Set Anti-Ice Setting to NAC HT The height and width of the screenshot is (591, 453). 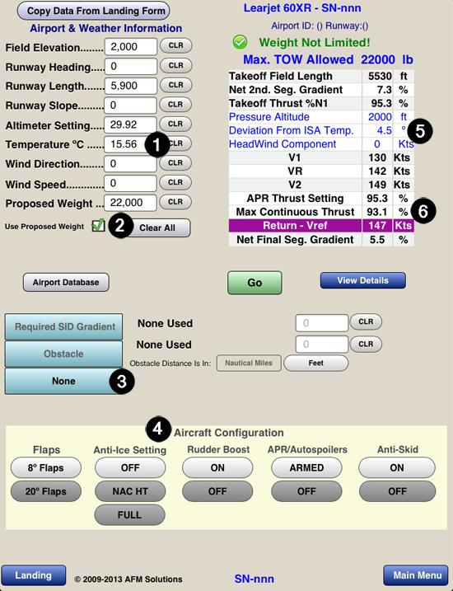[x=130, y=491]
